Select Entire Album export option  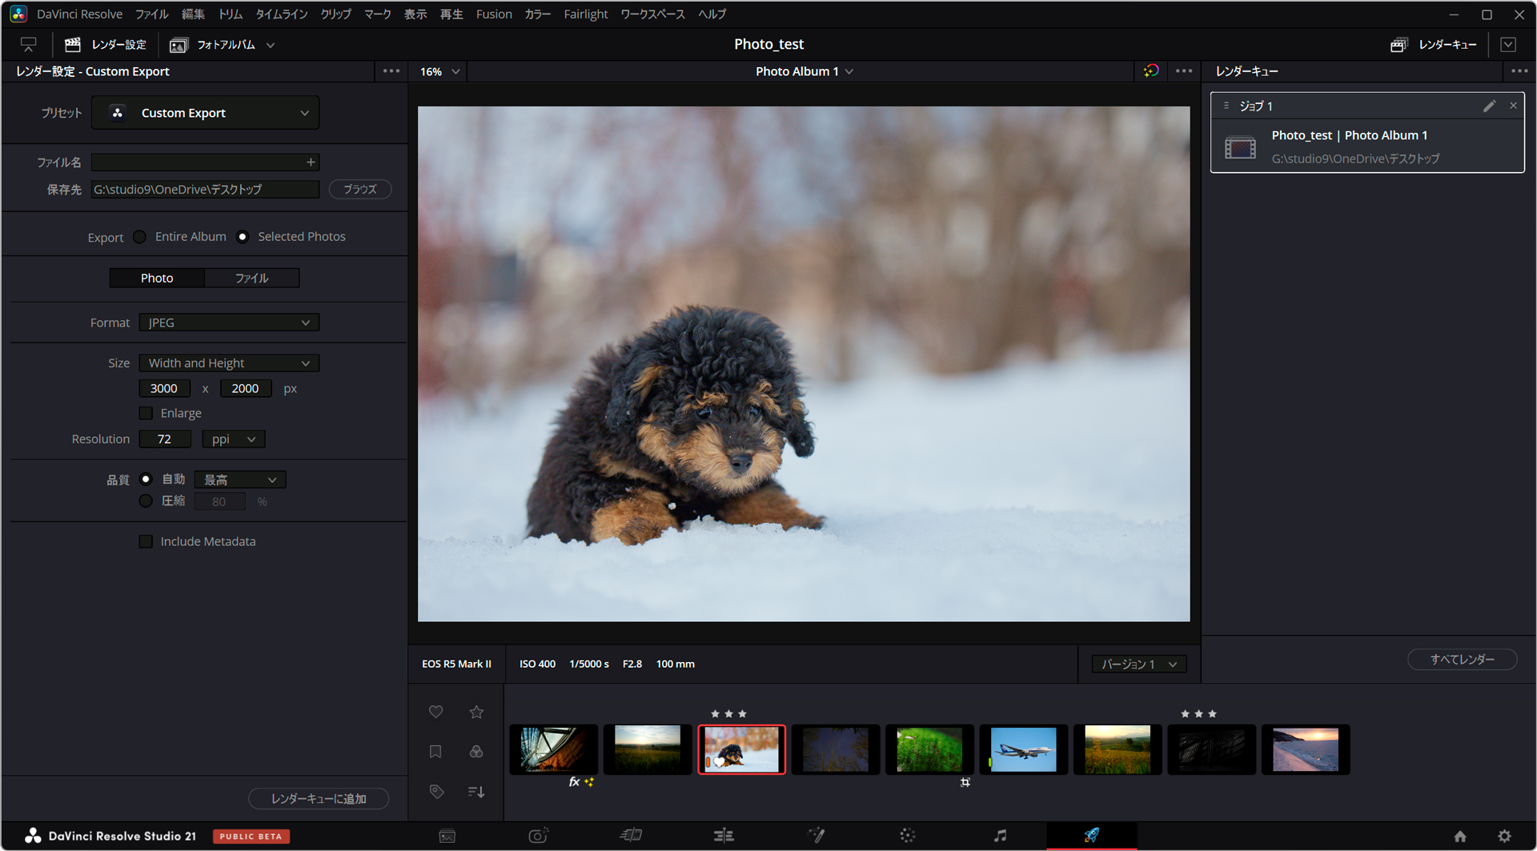pos(140,237)
